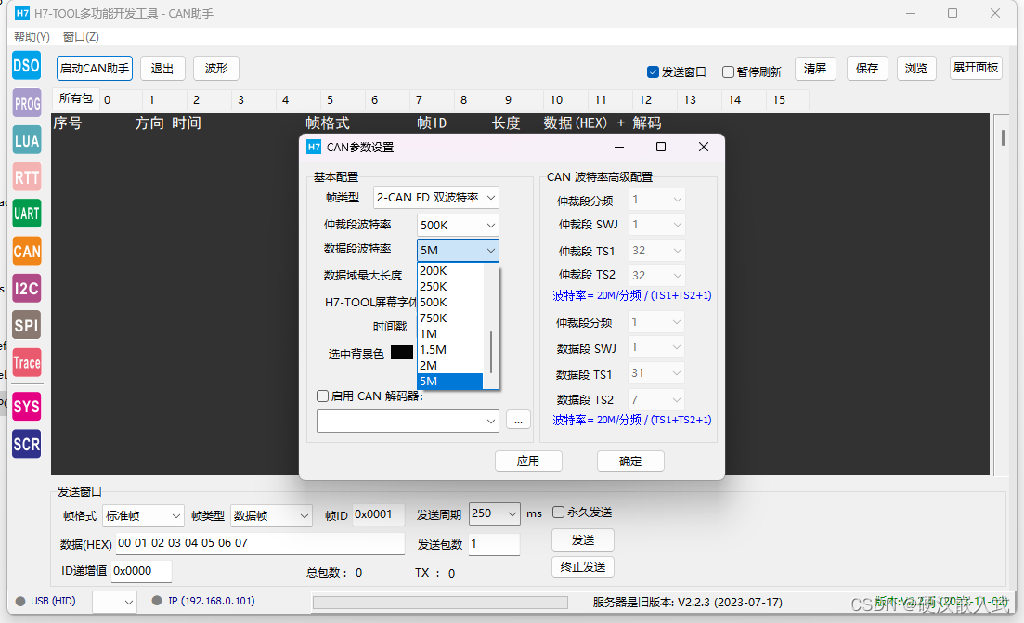Click the 清屏 button

point(815,68)
